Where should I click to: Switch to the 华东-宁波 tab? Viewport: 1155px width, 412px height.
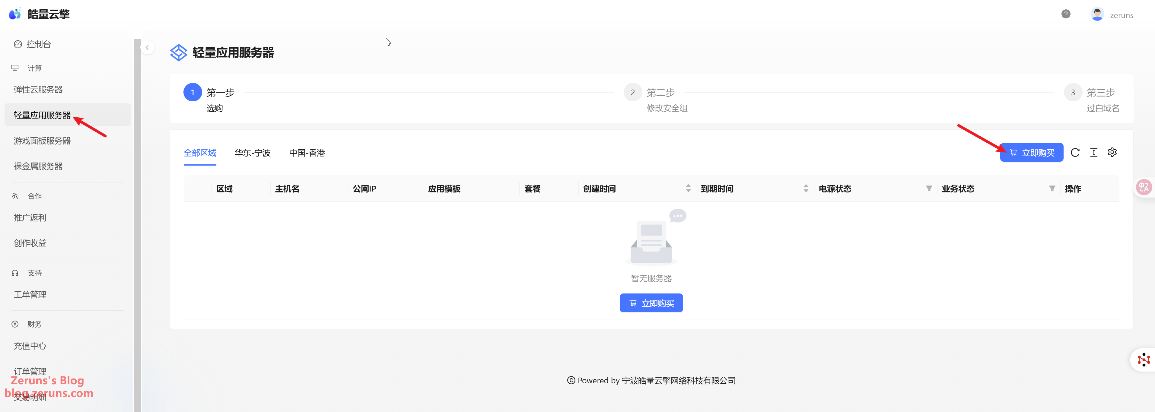point(253,153)
